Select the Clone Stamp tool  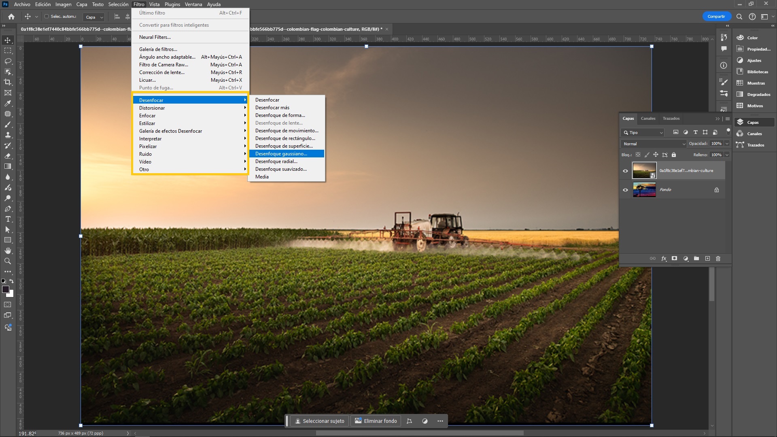click(8, 135)
